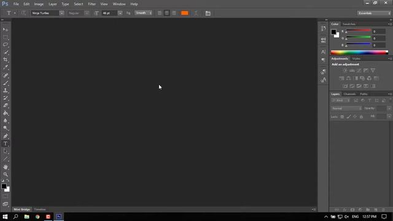Click the Create warped text icon
393x221 pixels.
pyautogui.click(x=196, y=13)
